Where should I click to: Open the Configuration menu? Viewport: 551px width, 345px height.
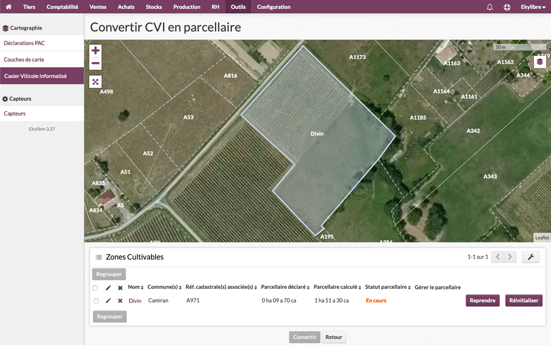coord(274,7)
